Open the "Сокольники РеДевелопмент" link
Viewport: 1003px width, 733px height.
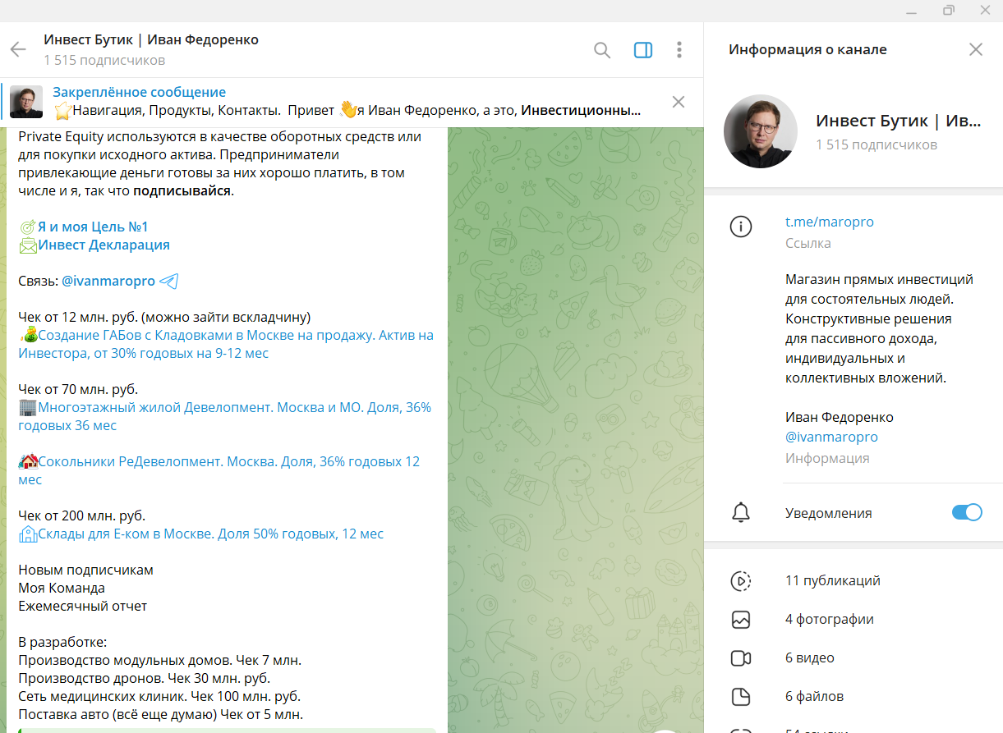tap(219, 470)
